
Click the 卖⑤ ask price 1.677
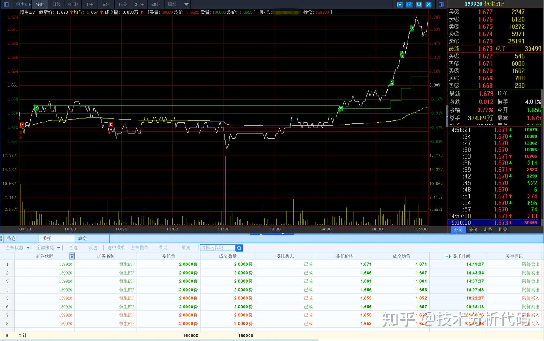tap(485, 12)
